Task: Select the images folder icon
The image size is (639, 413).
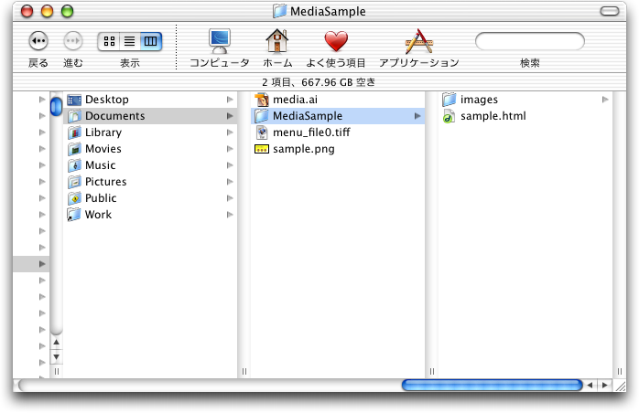Action: click(x=449, y=100)
